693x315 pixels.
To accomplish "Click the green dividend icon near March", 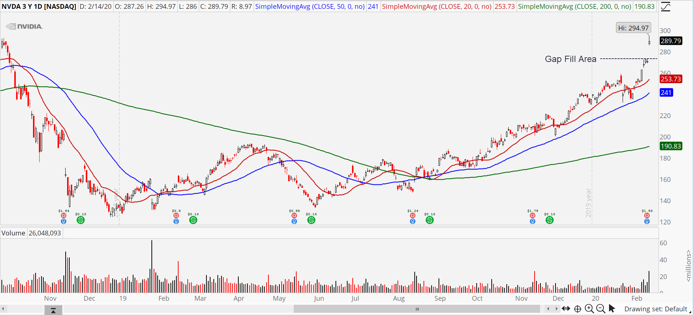I will pyautogui.click(x=193, y=220).
